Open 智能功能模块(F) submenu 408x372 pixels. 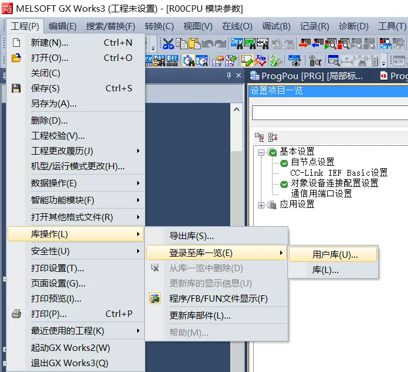pos(76,200)
